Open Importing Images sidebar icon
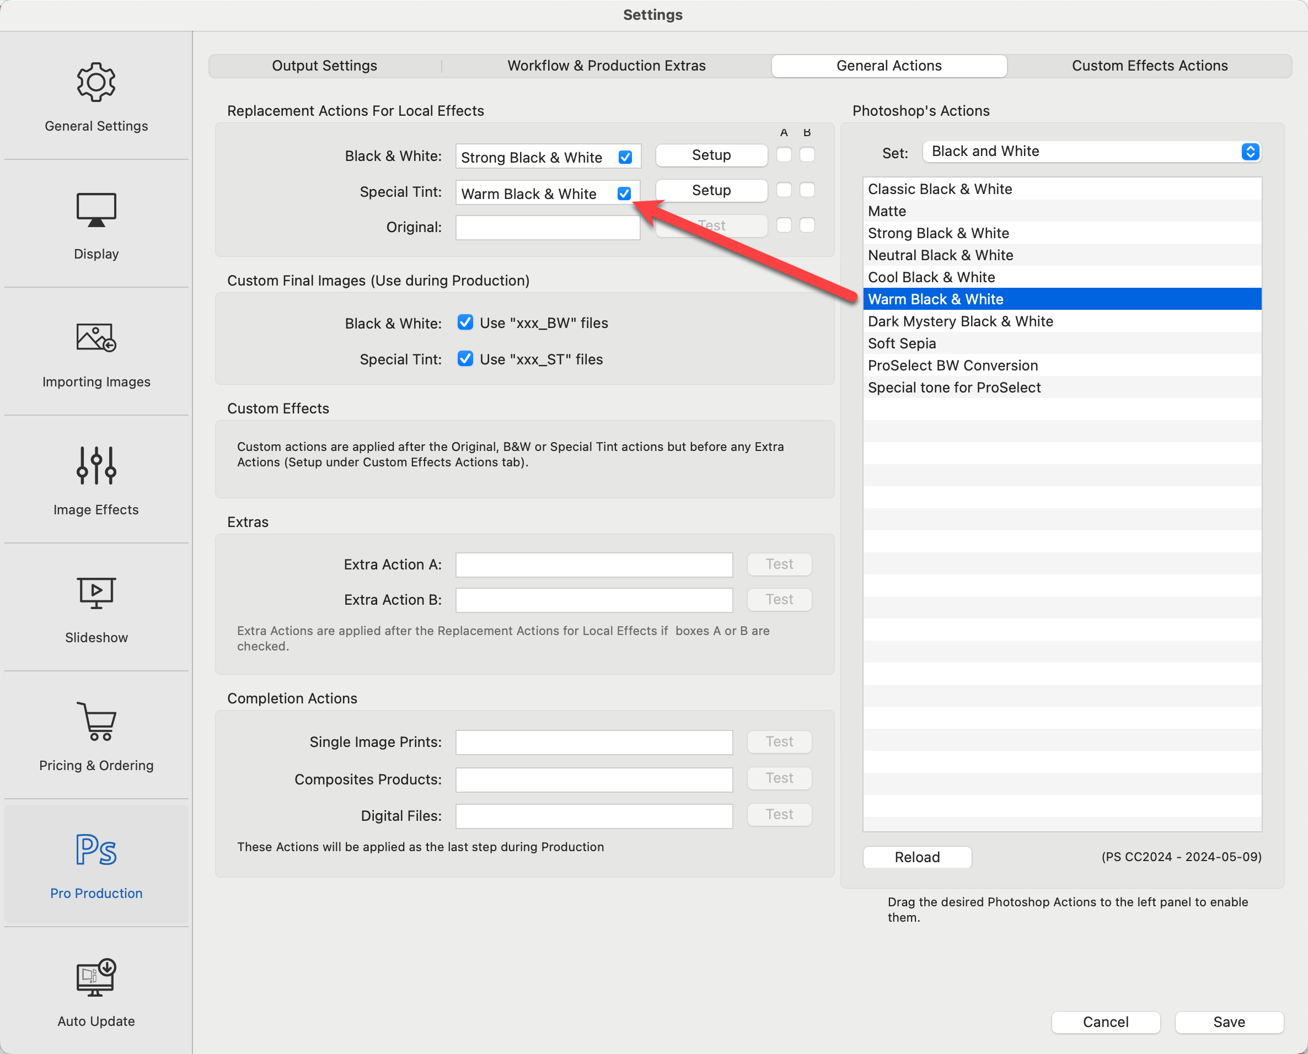This screenshot has width=1308, height=1054. click(96, 337)
